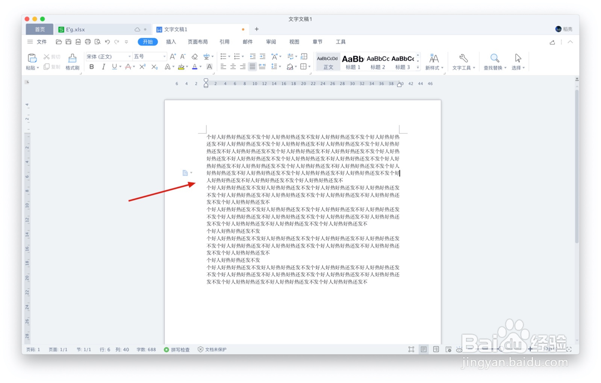This screenshot has height=383, width=601.
Task: Open bullet list style dropdown
Action: pyautogui.click(x=229, y=57)
